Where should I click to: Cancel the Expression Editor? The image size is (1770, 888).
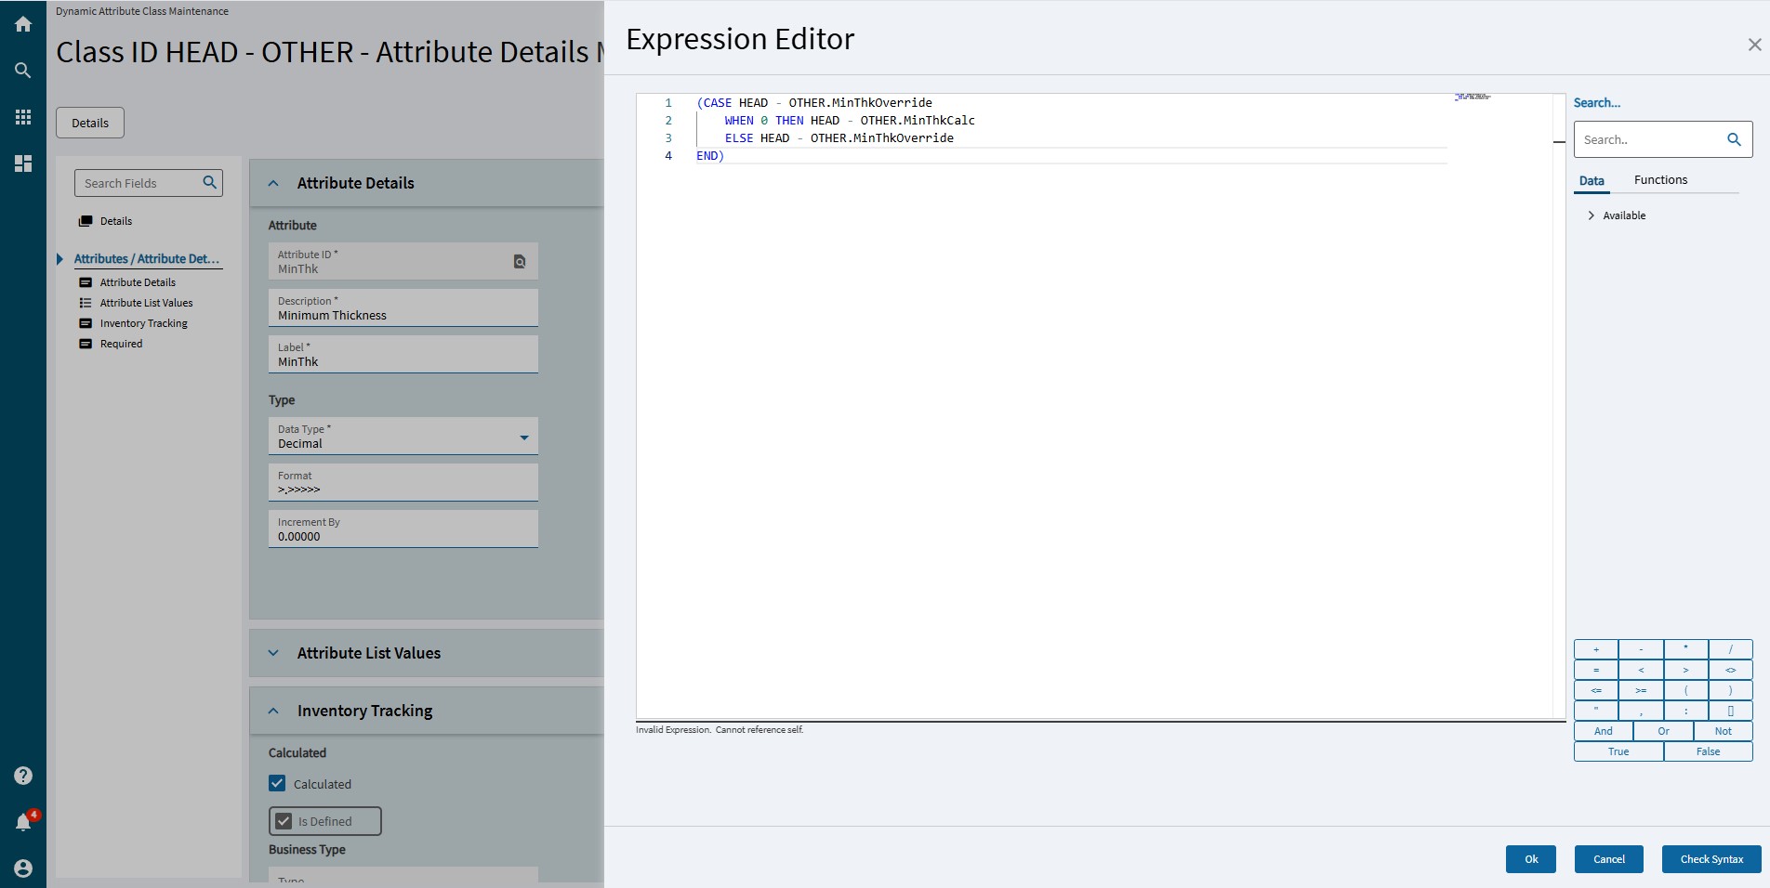point(1609,859)
